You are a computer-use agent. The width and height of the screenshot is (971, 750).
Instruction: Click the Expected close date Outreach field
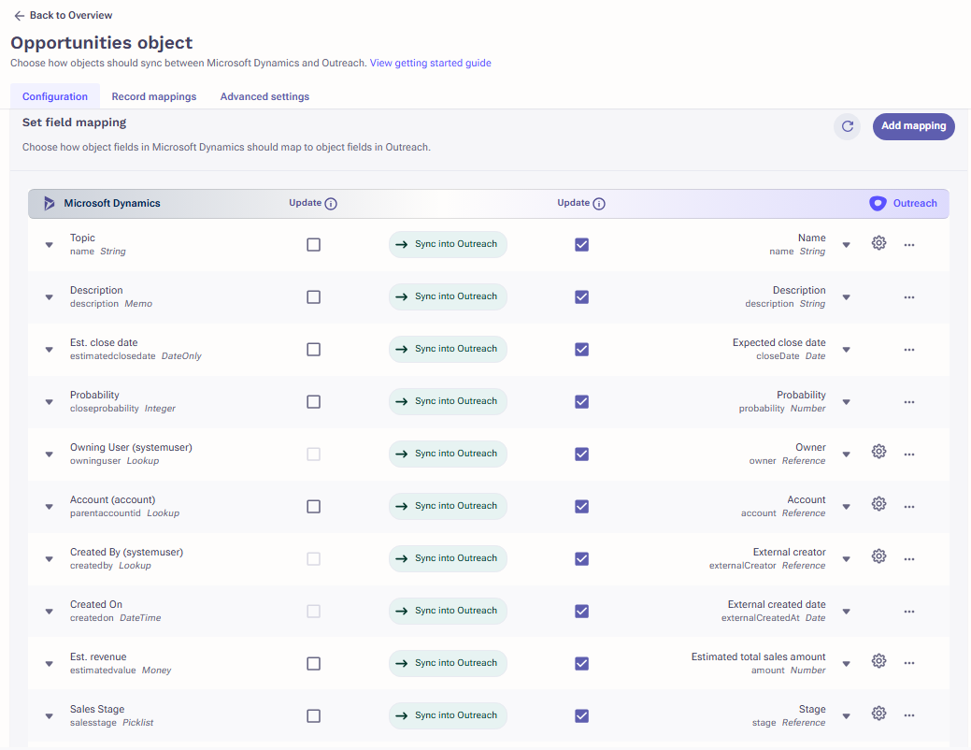779,343
